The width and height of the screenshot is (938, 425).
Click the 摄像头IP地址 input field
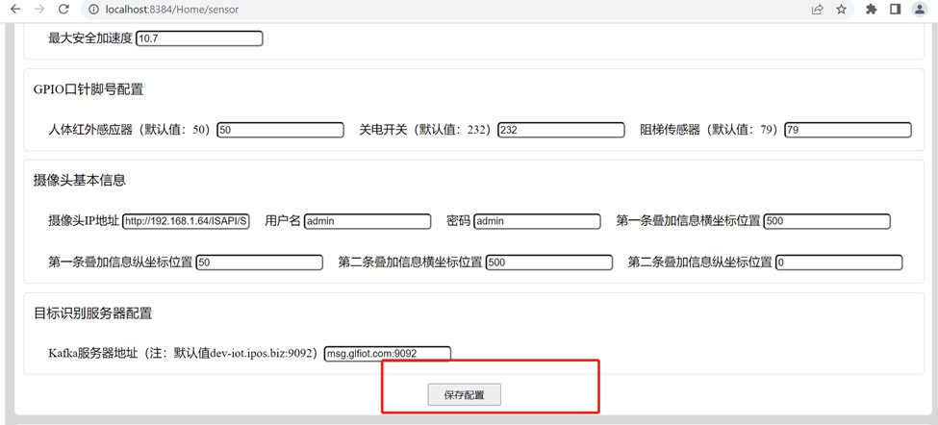186,221
